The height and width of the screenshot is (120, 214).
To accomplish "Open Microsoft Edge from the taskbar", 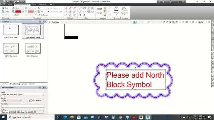I will pos(65,117).
